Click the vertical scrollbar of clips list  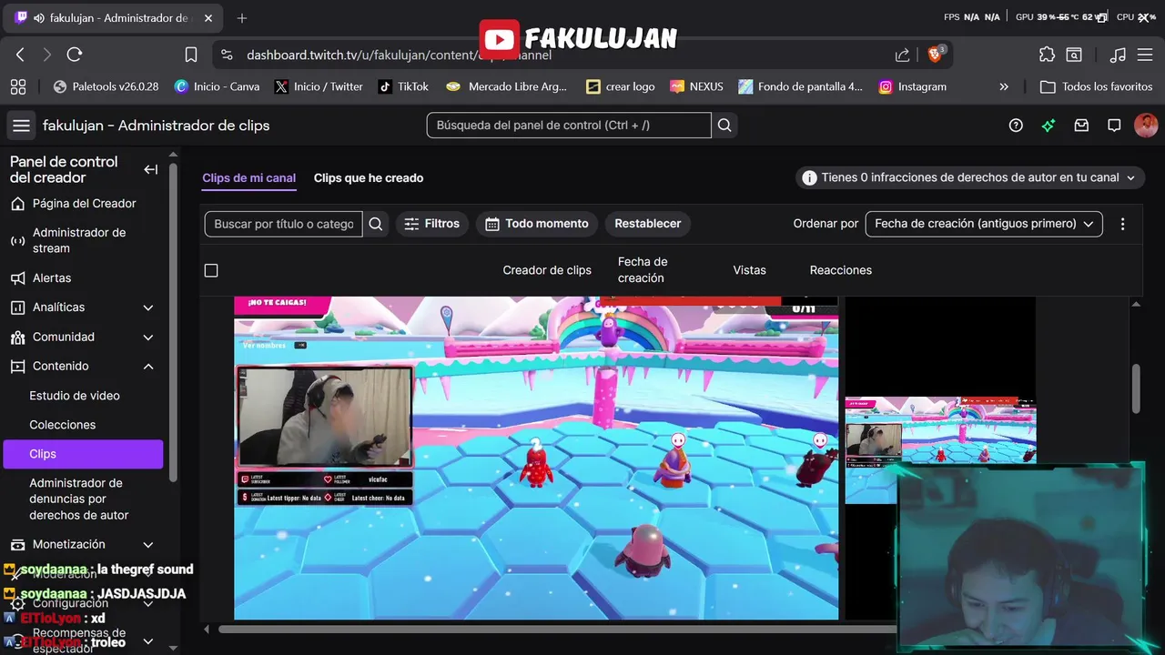coord(1136,388)
